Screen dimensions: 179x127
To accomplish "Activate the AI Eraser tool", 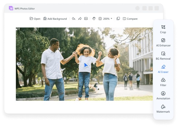I will pos(163,69).
